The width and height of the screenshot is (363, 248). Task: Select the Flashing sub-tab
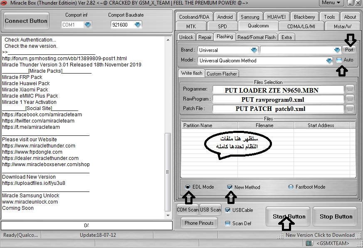click(x=225, y=37)
